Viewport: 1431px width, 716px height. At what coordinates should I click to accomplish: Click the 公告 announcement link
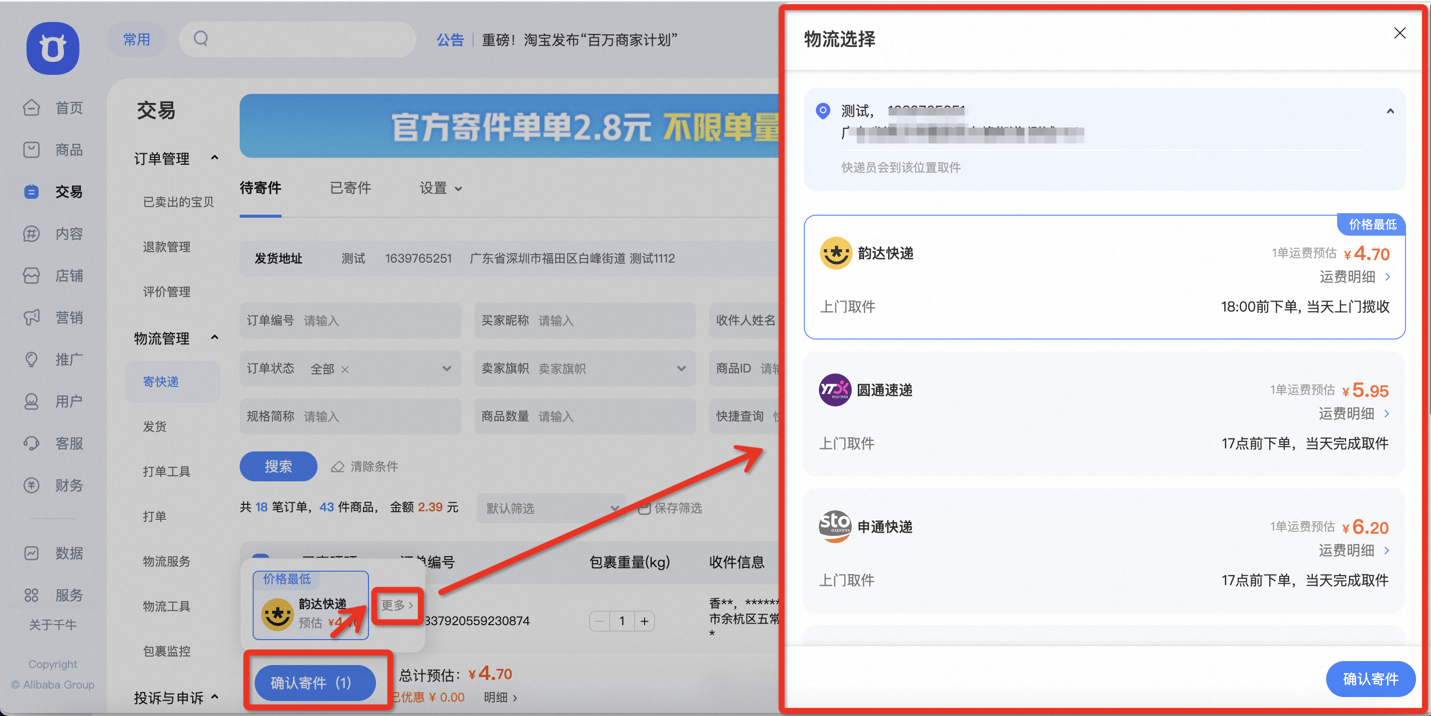(450, 40)
